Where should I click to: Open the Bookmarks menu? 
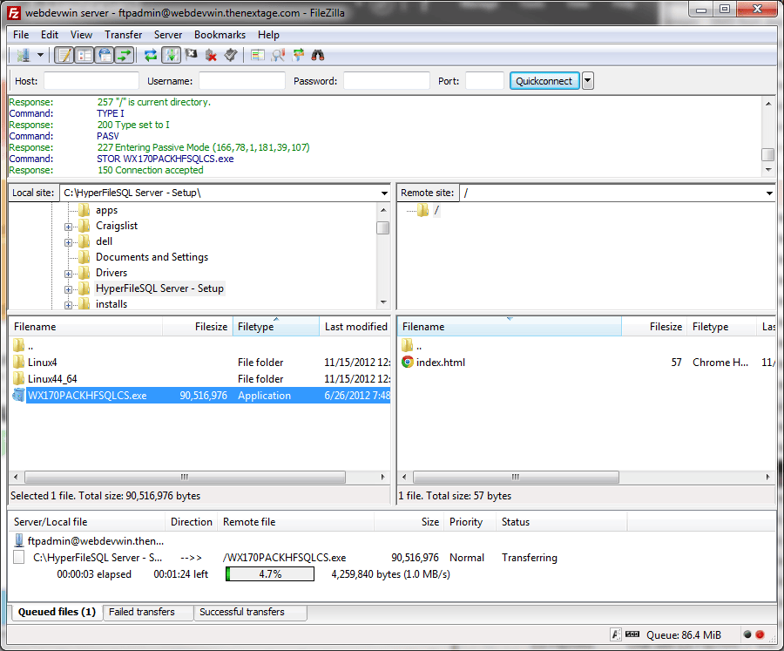tap(220, 35)
